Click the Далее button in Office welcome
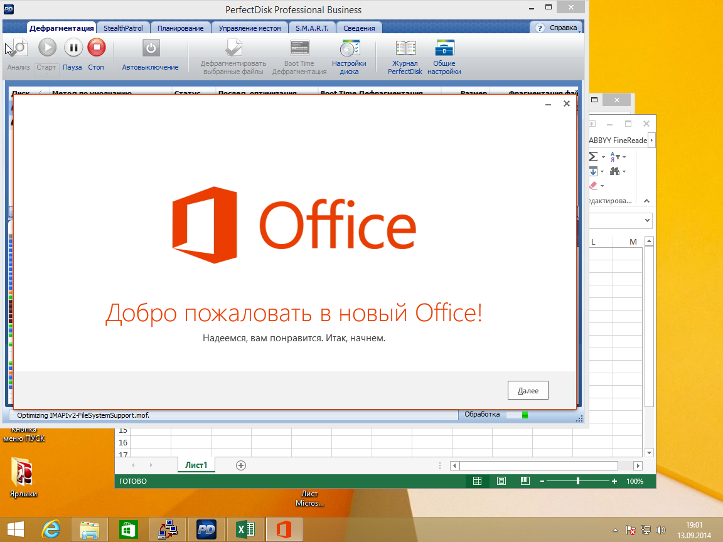 [x=528, y=390]
